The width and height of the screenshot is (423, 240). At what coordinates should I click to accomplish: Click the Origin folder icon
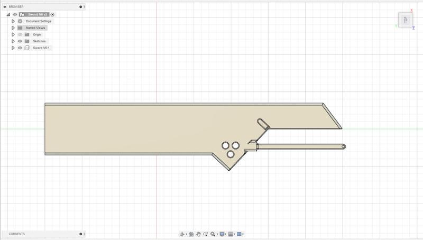pyautogui.click(x=27, y=34)
